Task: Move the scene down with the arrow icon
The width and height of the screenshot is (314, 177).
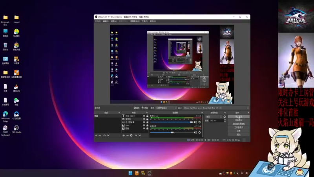Action: point(108,135)
